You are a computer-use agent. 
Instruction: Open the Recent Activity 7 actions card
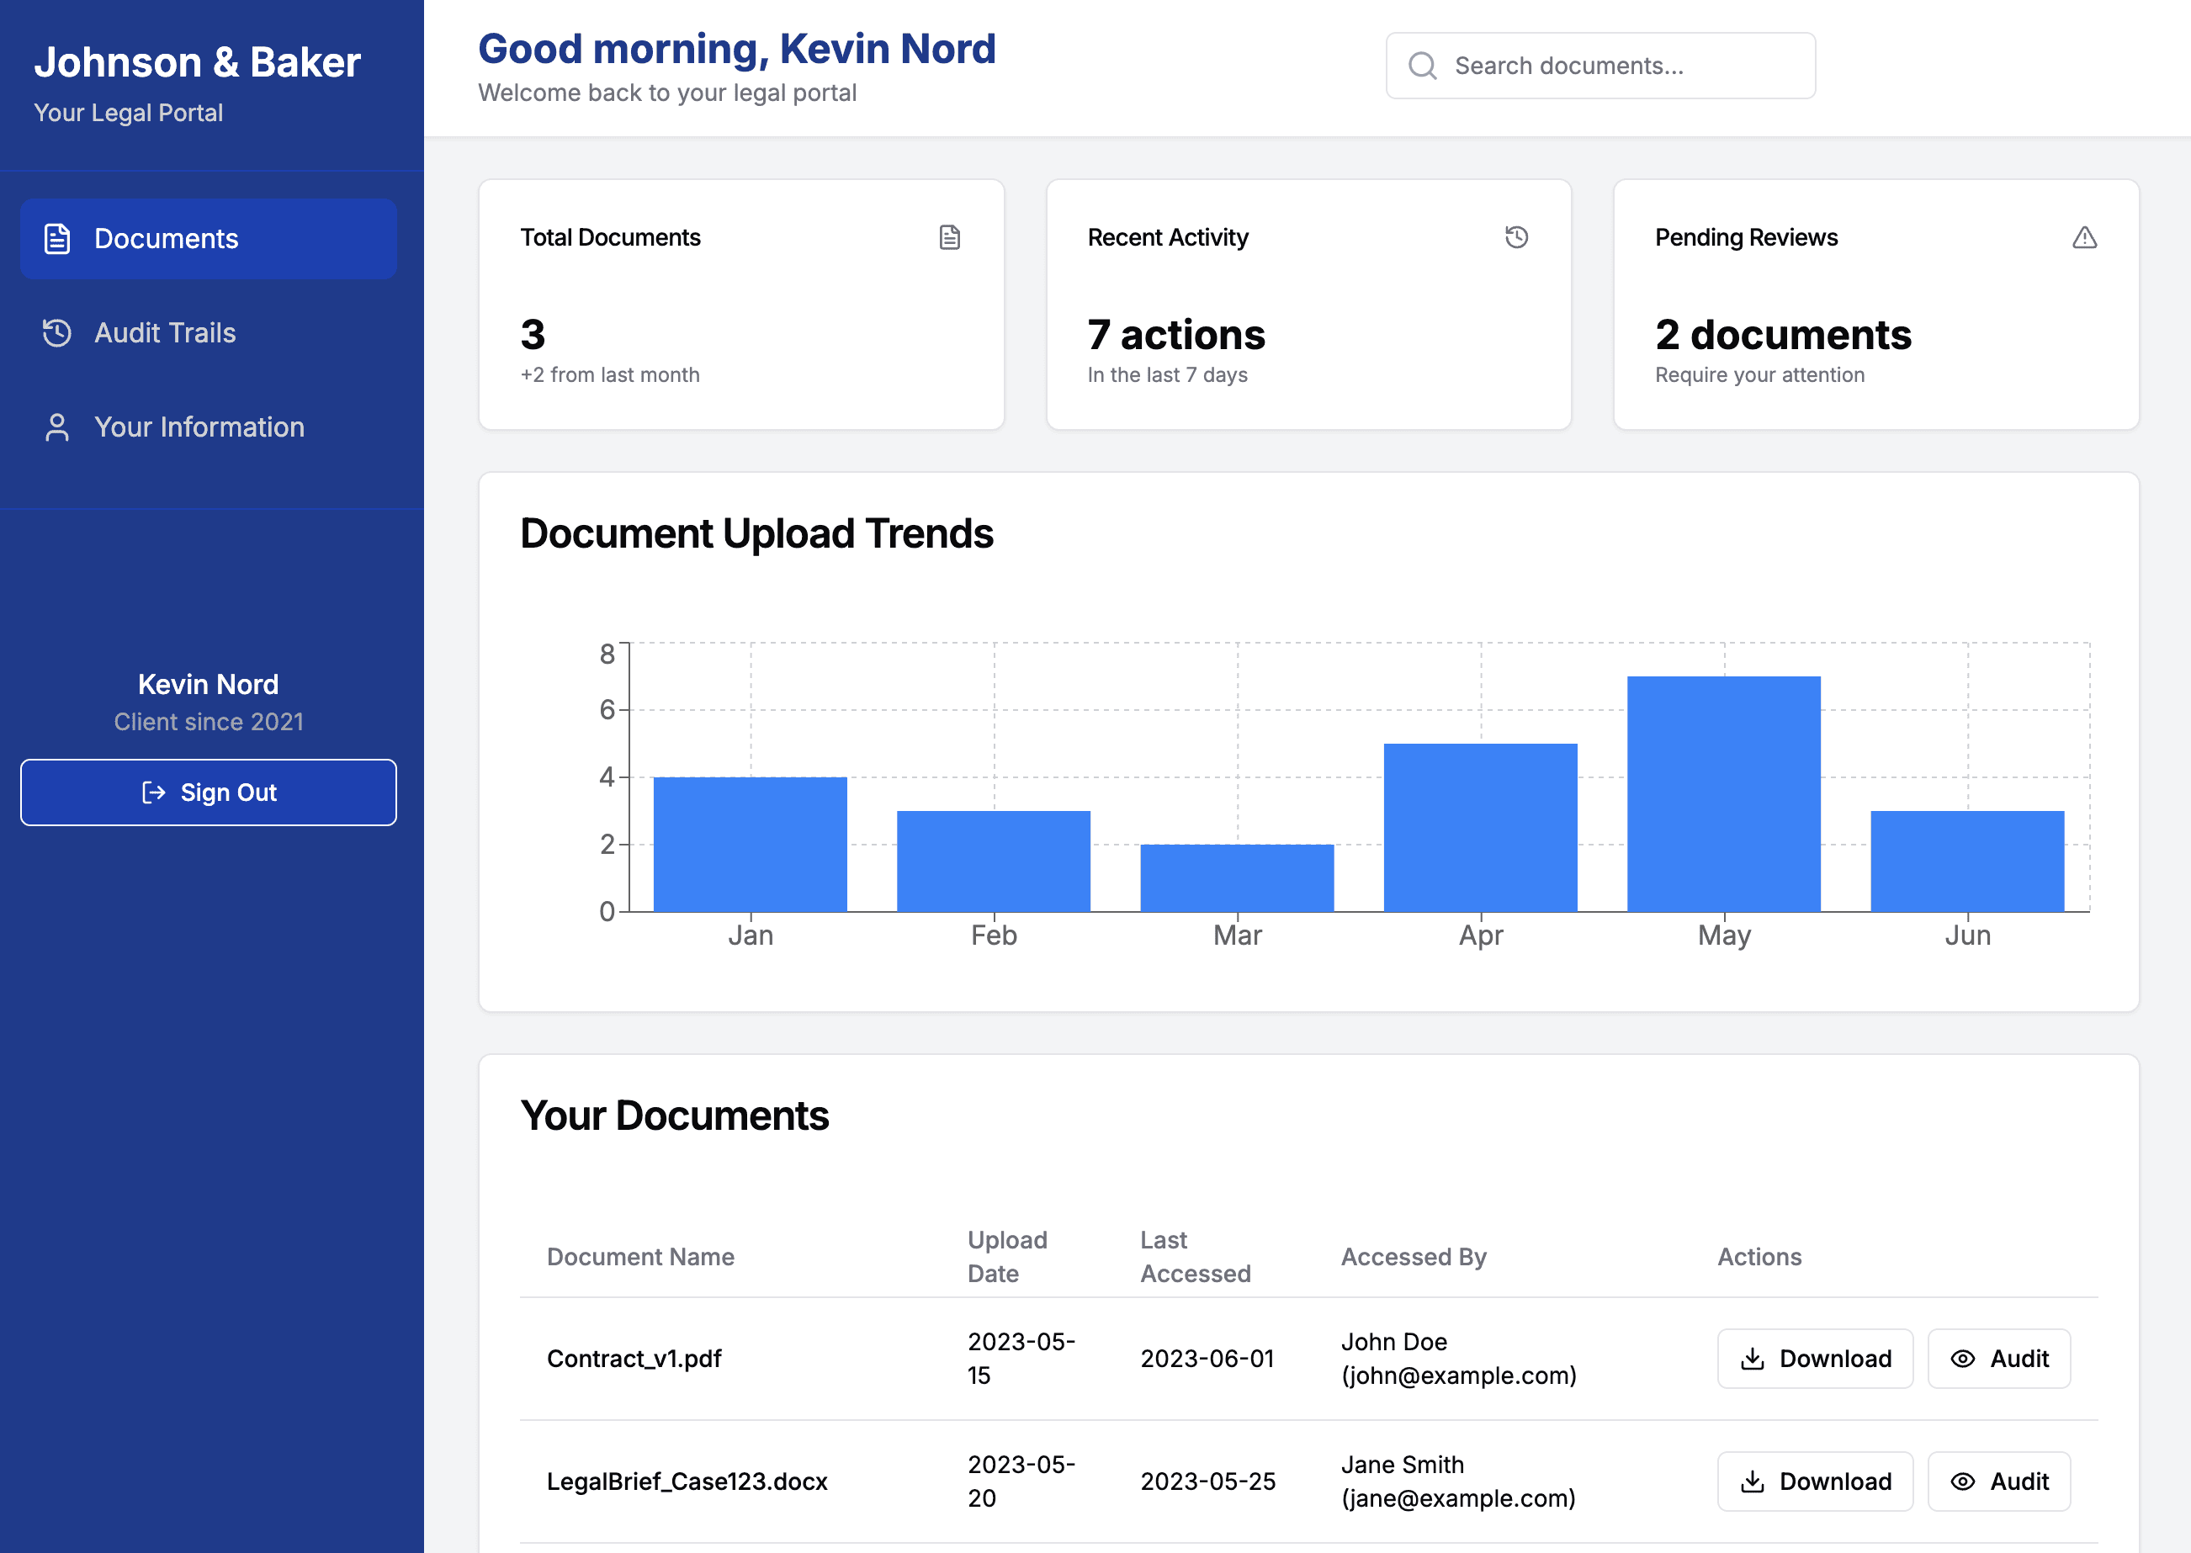click(x=1308, y=305)
